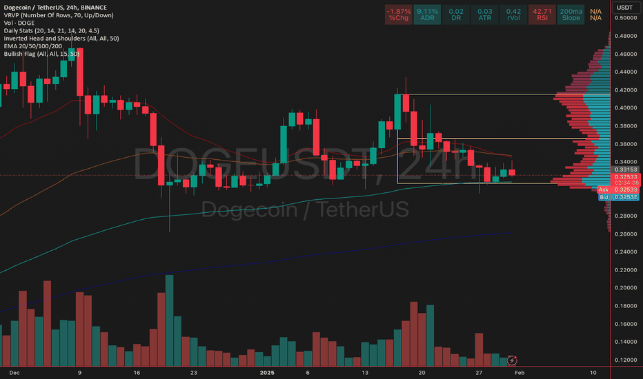The image size is (643, 379).
Task: Select the 200ma Slope stats cell
Action: (x=571, y=14)
